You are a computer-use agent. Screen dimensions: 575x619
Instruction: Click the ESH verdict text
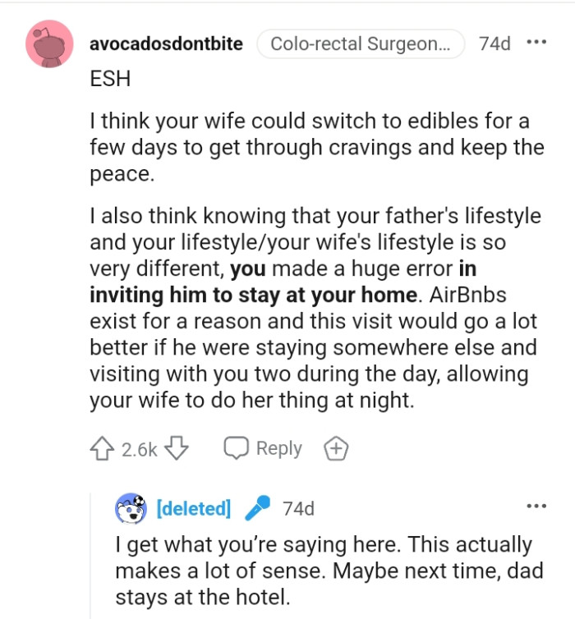coord(110,80)
